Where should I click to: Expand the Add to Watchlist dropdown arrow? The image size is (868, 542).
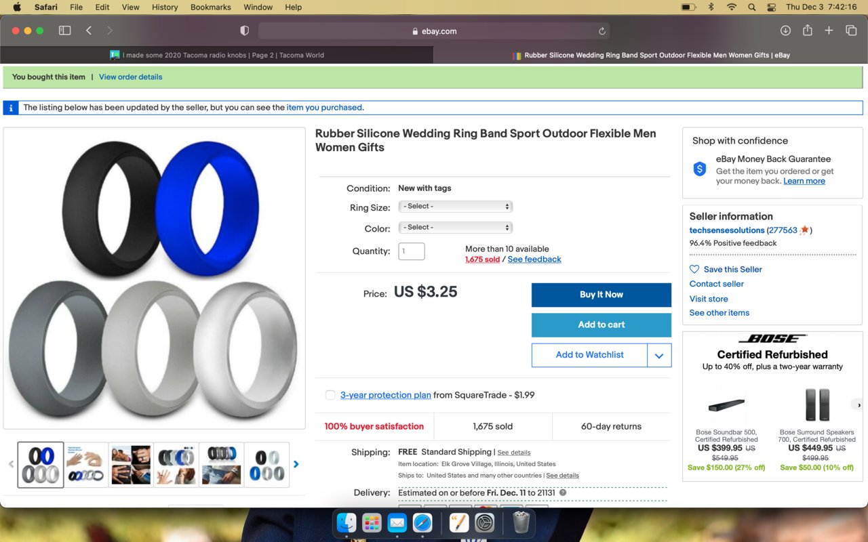659,355
